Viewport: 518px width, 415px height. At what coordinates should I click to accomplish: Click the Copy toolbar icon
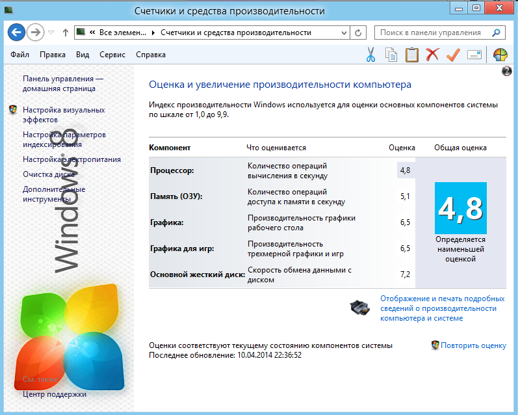pos(391,55)
